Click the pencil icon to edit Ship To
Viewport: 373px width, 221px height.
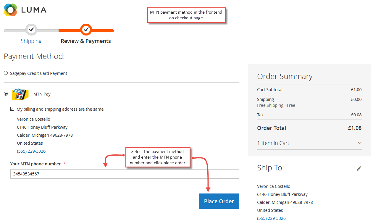[359, 168]
